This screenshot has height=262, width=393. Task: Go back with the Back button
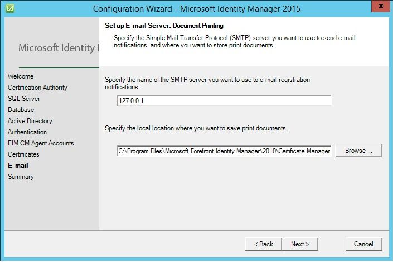point(264,244)
